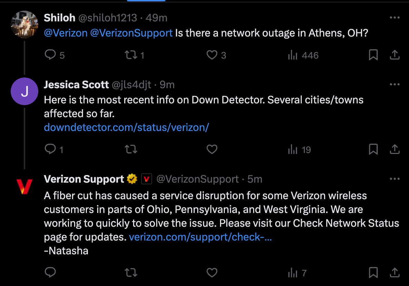Open the share menu on Shiloh's tweet
The width and height of the screenshot is (409, 286).
click(x=395, y=55)
